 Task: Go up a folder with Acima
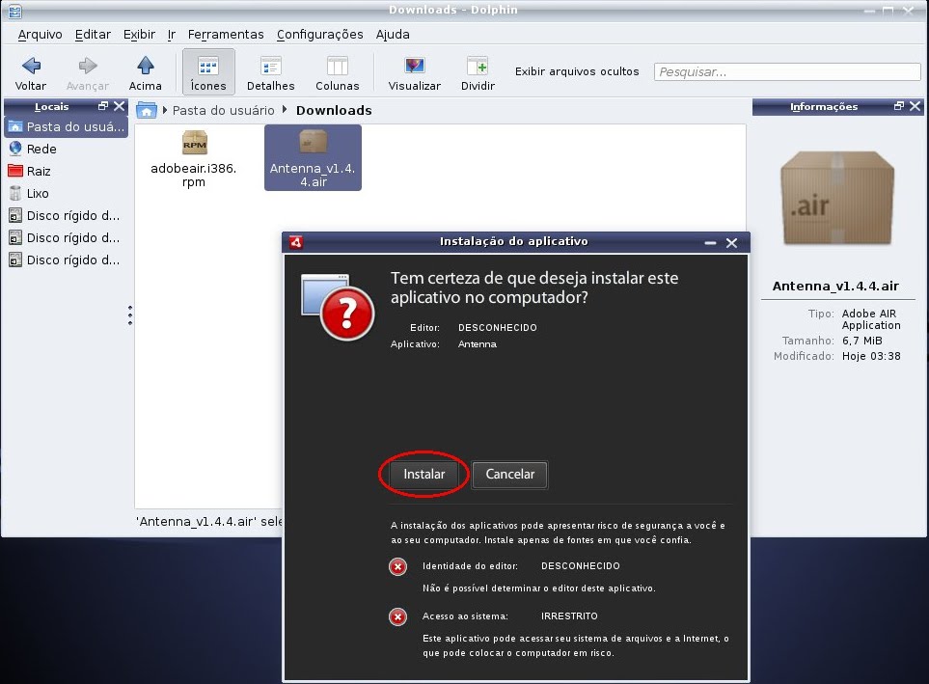point(145,73)
